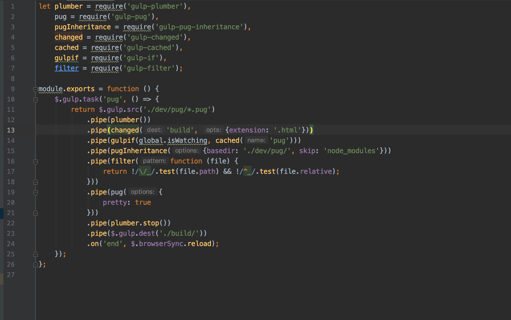Click the 'name:' parameter hint on line 14
511x320 pixels.
coord(256,140)
